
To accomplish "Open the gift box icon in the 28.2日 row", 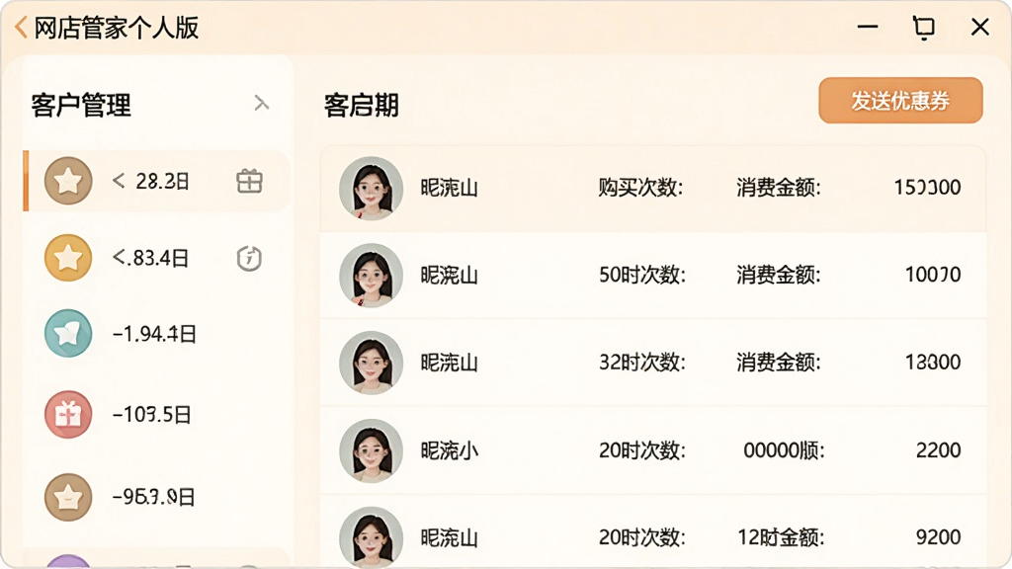I will (x=249, y=182).
